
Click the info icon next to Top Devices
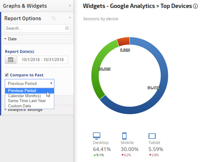(x=195, y=6)
